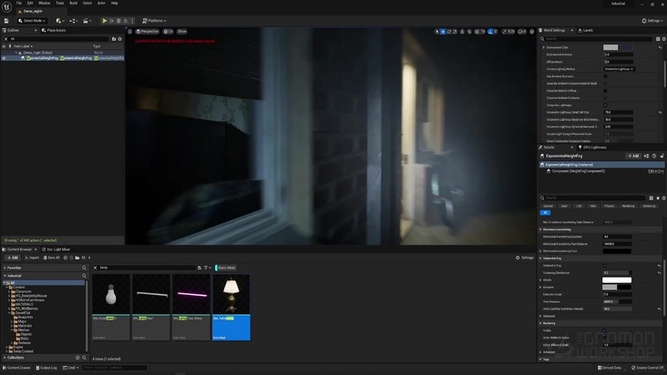
Task: Collapse the Directional Inscattering section
Action: coord(540,229)
